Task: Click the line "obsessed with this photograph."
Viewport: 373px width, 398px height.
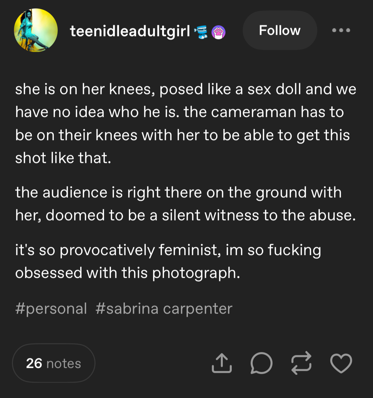Action: click(127, 273)
